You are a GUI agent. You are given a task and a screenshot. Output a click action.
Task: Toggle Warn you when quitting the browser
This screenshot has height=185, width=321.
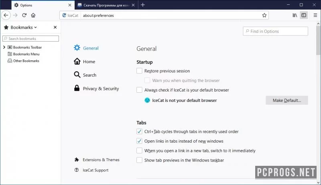coord(147,80)
